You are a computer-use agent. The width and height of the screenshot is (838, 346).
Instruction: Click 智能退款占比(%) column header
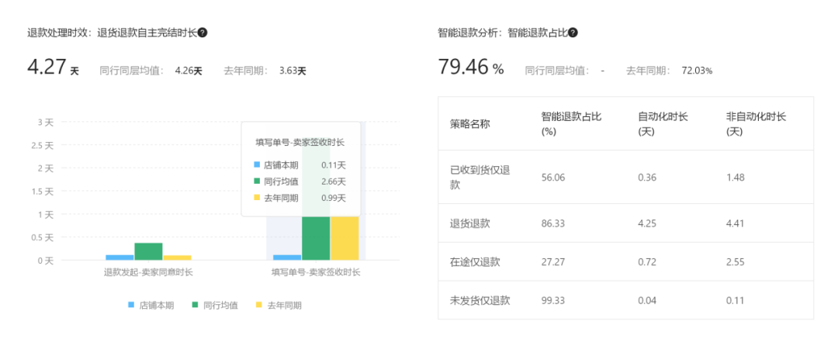[571, 124]
